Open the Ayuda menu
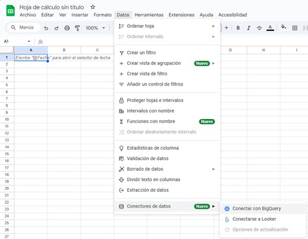This screenshot has width=308, height=239. pyautogui.click(x=206, y=15)
